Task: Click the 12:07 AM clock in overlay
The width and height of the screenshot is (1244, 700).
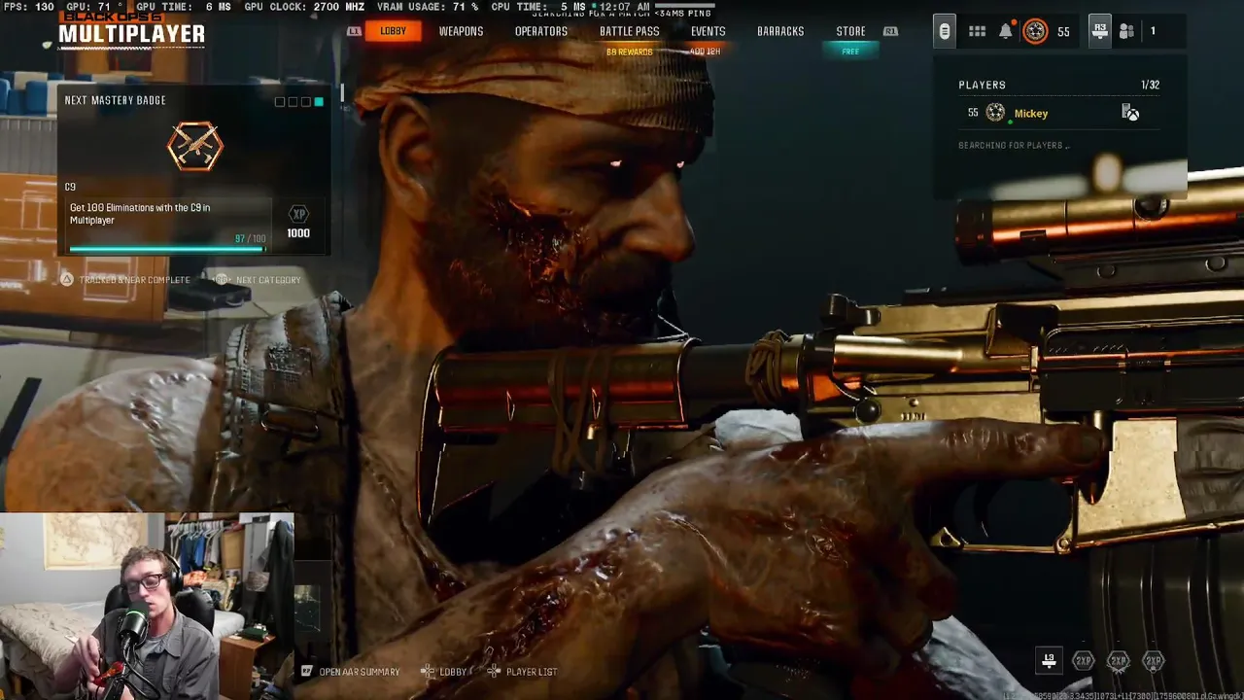Action: [x=626, y=7]
